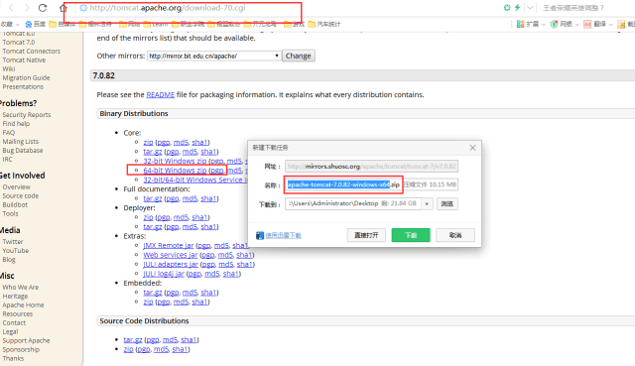Image resolution: width=635 pixels, height=366 pixels.
Task: Click the green 下载 download button
Action: point(411,235)
